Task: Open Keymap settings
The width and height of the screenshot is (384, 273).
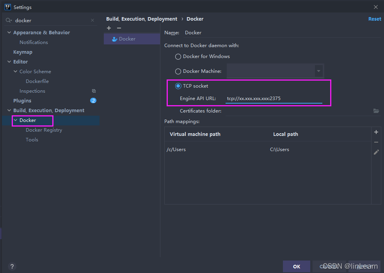Action: [23, 52]
